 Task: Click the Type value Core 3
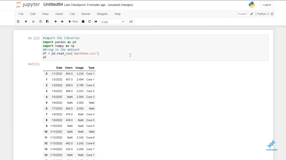[x=90, y=97]
